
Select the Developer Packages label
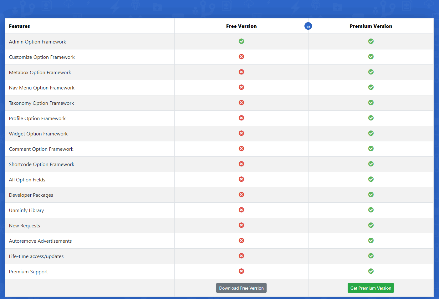coord(31,195)
